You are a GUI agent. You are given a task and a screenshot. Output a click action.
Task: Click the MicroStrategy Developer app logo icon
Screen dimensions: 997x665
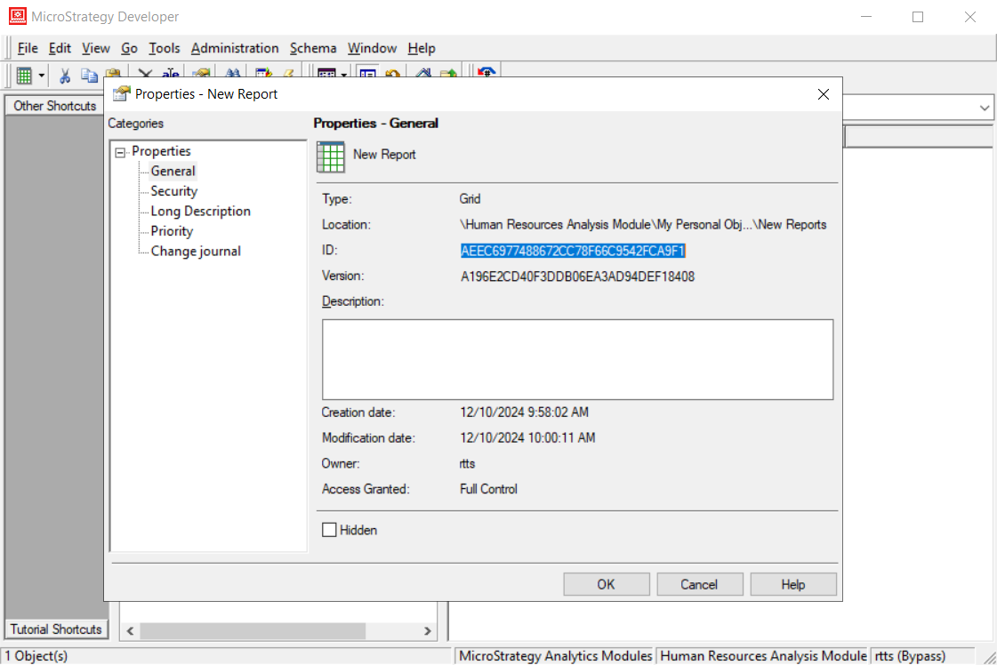point(18,16)
